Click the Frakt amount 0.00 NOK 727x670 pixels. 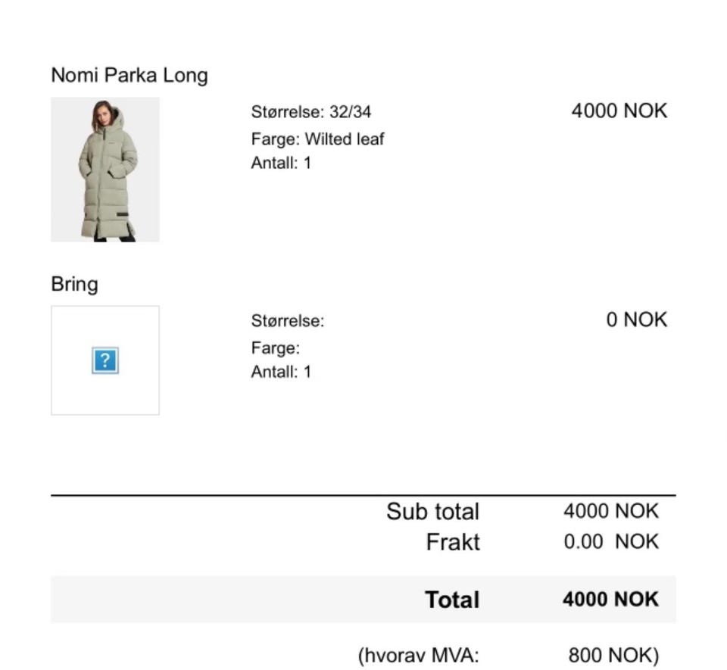(x=610, y=542)
